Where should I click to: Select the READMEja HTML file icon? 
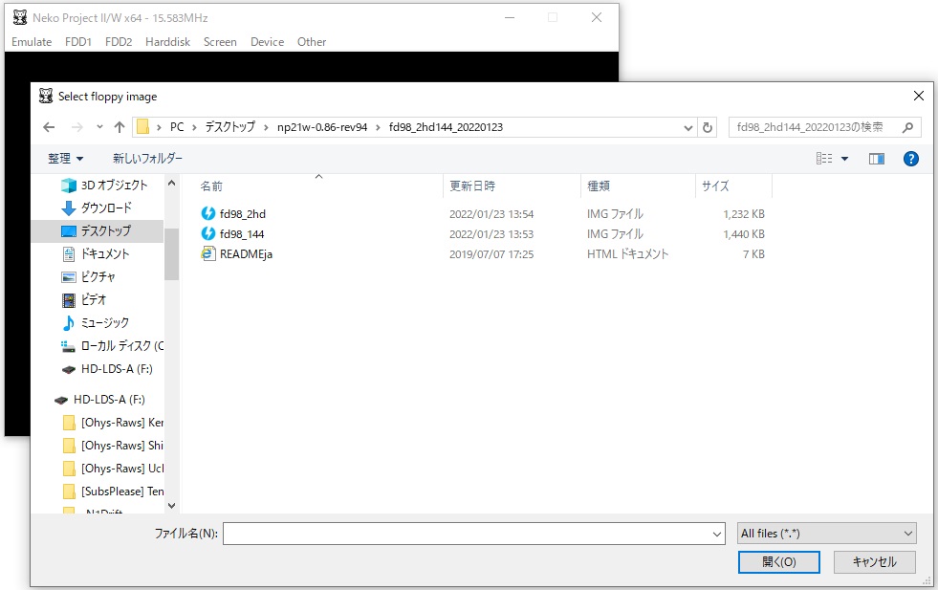click(x=207, y=253)
